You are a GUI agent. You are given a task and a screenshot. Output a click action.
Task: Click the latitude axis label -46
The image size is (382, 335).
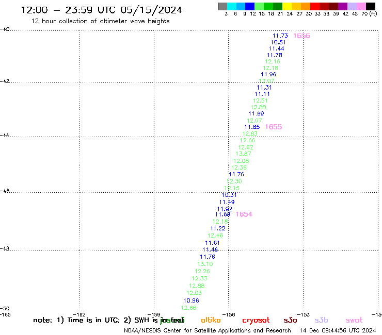5,191
